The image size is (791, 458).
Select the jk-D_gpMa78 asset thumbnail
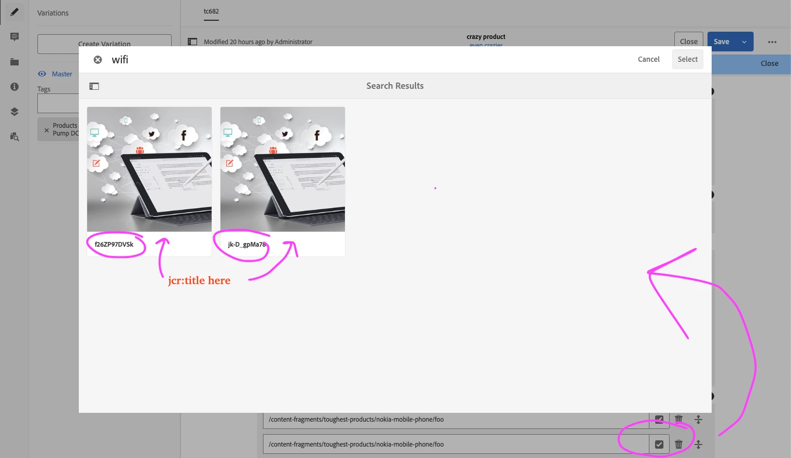283,169
